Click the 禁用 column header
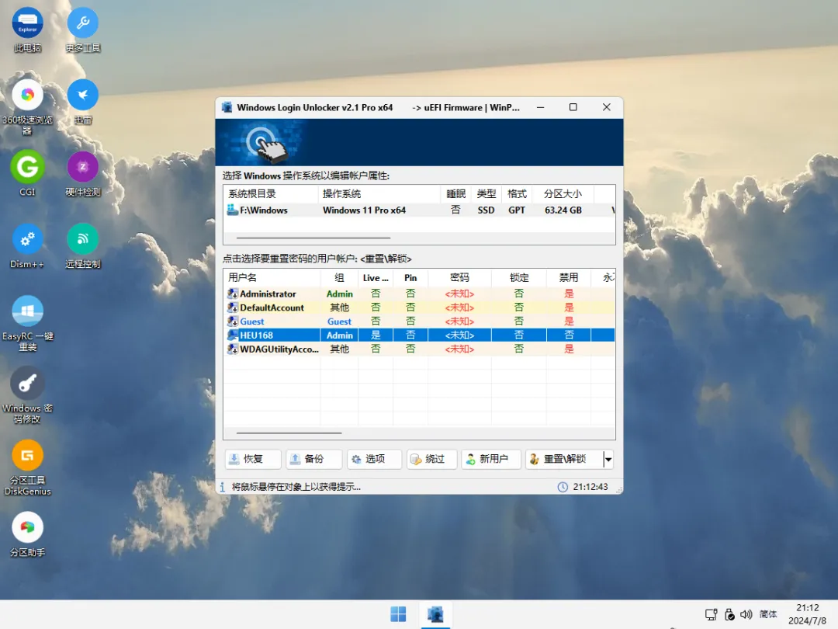 click(569, 277)
